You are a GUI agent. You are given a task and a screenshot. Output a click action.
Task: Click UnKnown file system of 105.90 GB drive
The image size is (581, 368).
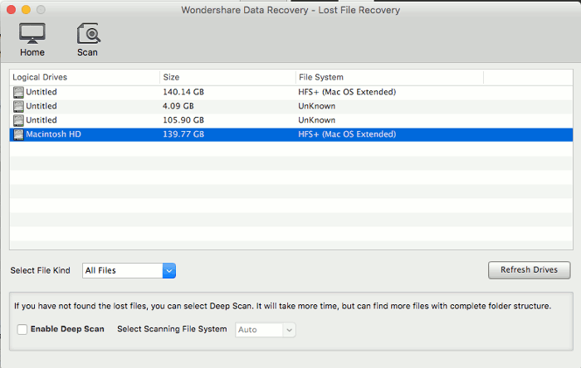click(317, 120)
